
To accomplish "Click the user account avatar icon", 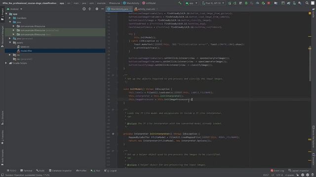I will (313, 3).
